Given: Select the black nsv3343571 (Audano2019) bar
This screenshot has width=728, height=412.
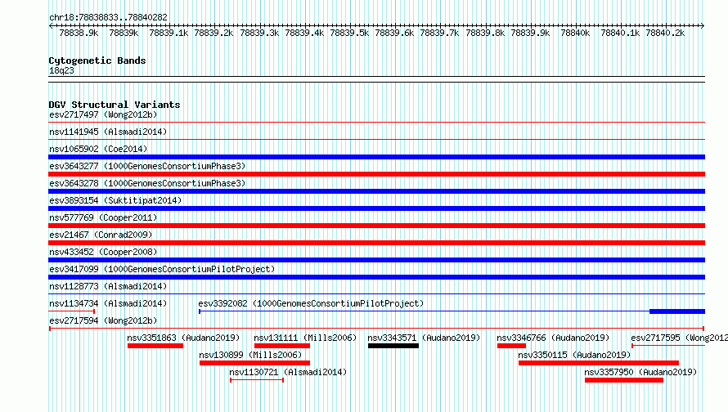Looking at the screenshot, I should click(393, 346).
